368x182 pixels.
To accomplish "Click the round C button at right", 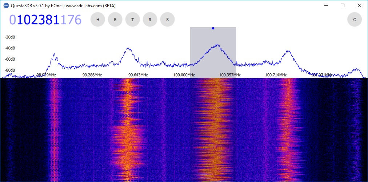I will point(354,20).
